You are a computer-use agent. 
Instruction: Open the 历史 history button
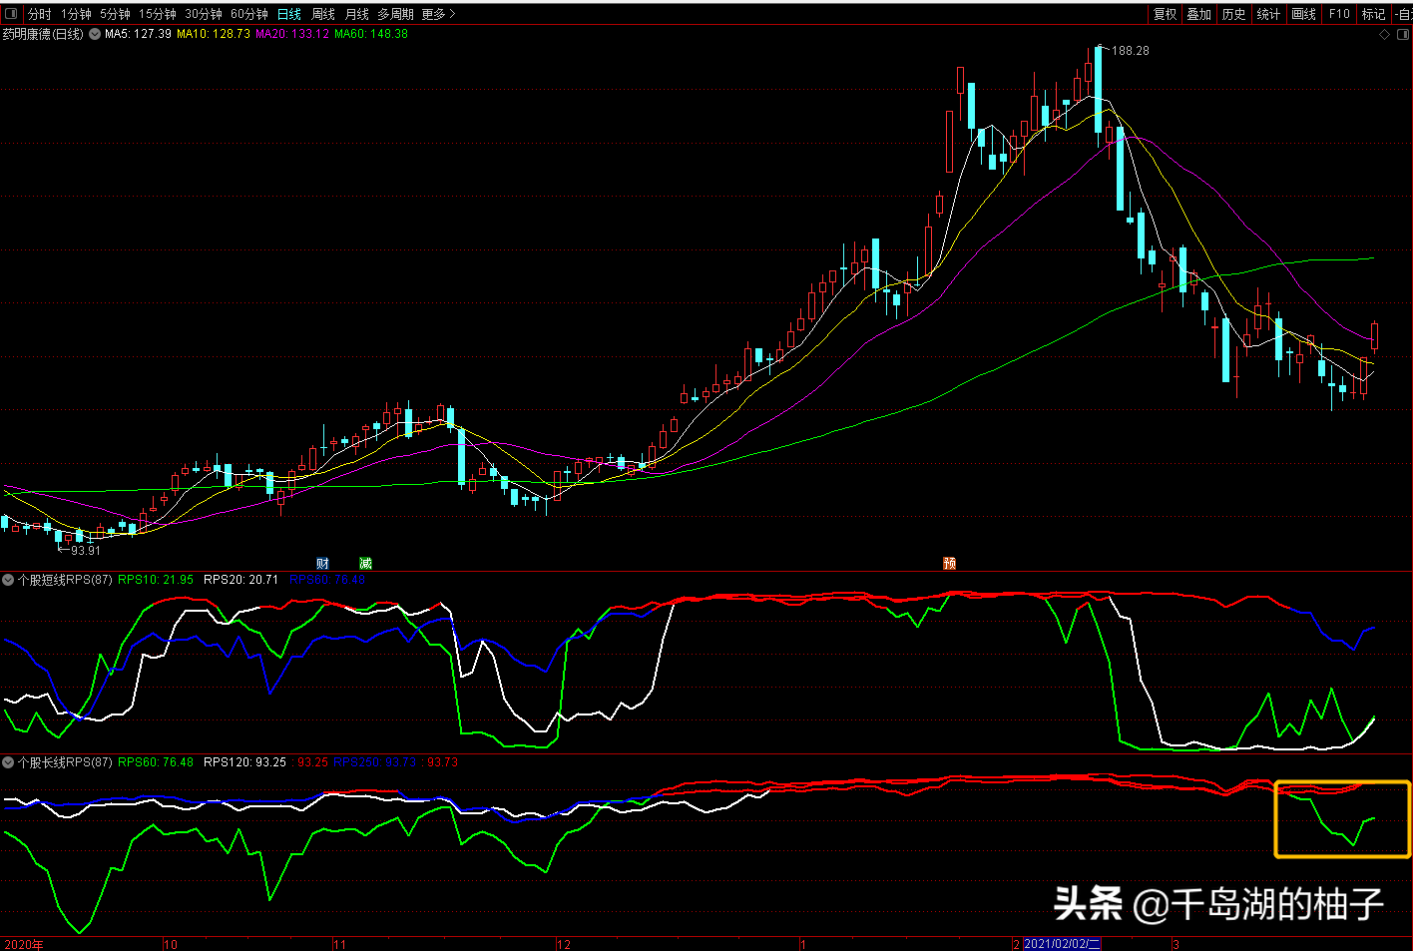click(1233, 14)
